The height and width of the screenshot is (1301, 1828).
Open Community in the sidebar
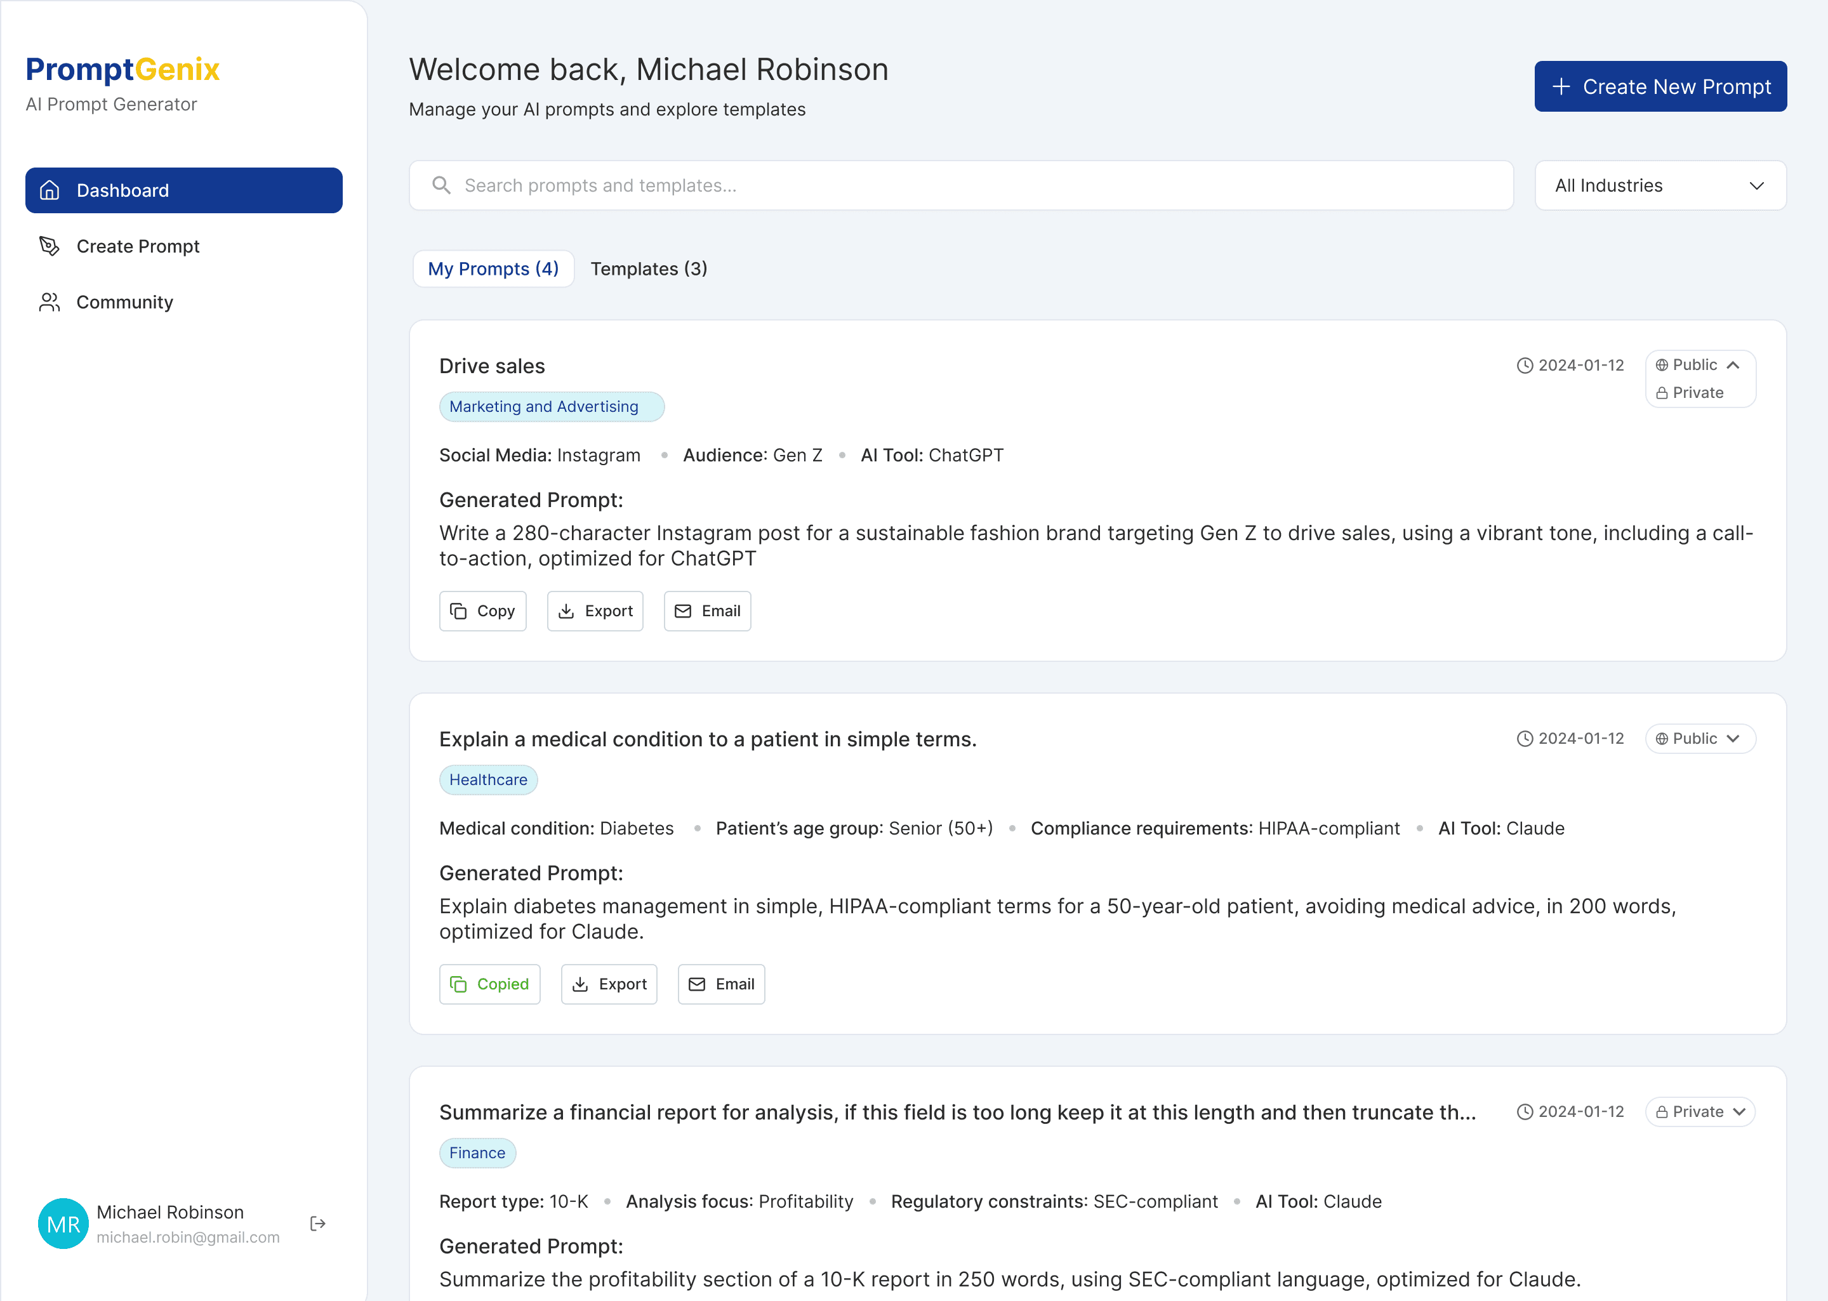tap(124, 302)
